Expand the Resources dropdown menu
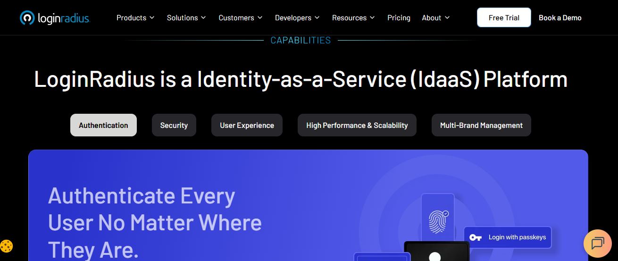 pos(353,17)
